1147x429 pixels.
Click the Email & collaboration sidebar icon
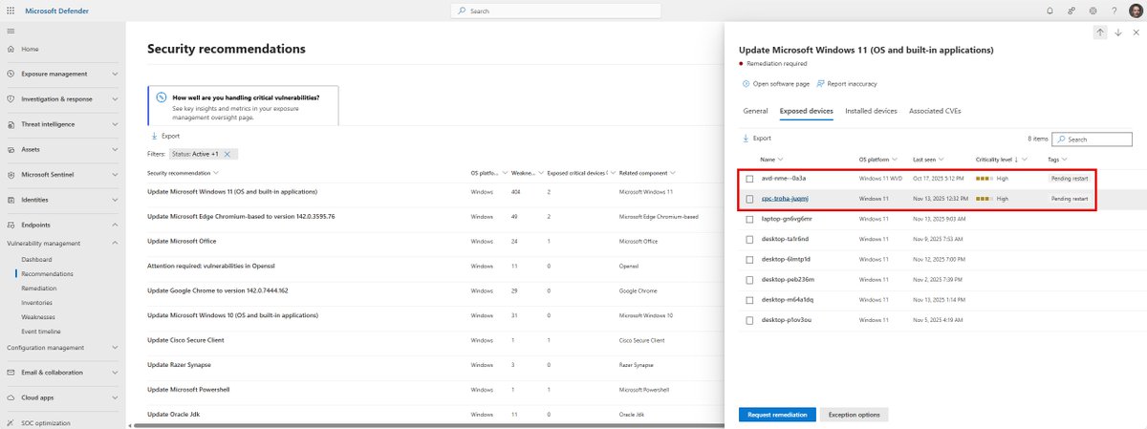point(11,373)
